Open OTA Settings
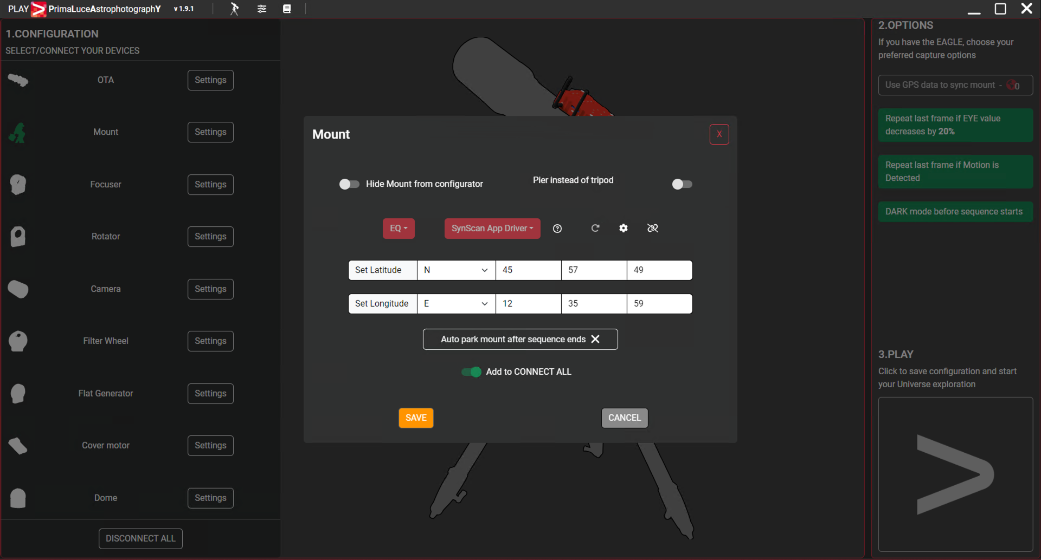The width and height of the screenshot is (1041, 560). point(210,80)
